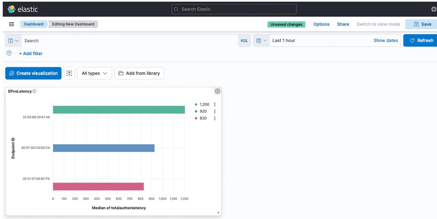Screen dimensions: 437x219
Task: Click the EPvsLatency panel title
Action: (20, 91)
